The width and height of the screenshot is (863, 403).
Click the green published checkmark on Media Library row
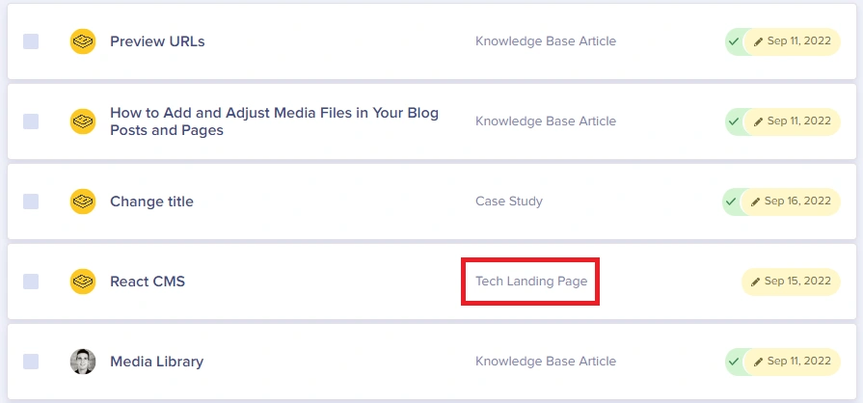coord(733,362)
